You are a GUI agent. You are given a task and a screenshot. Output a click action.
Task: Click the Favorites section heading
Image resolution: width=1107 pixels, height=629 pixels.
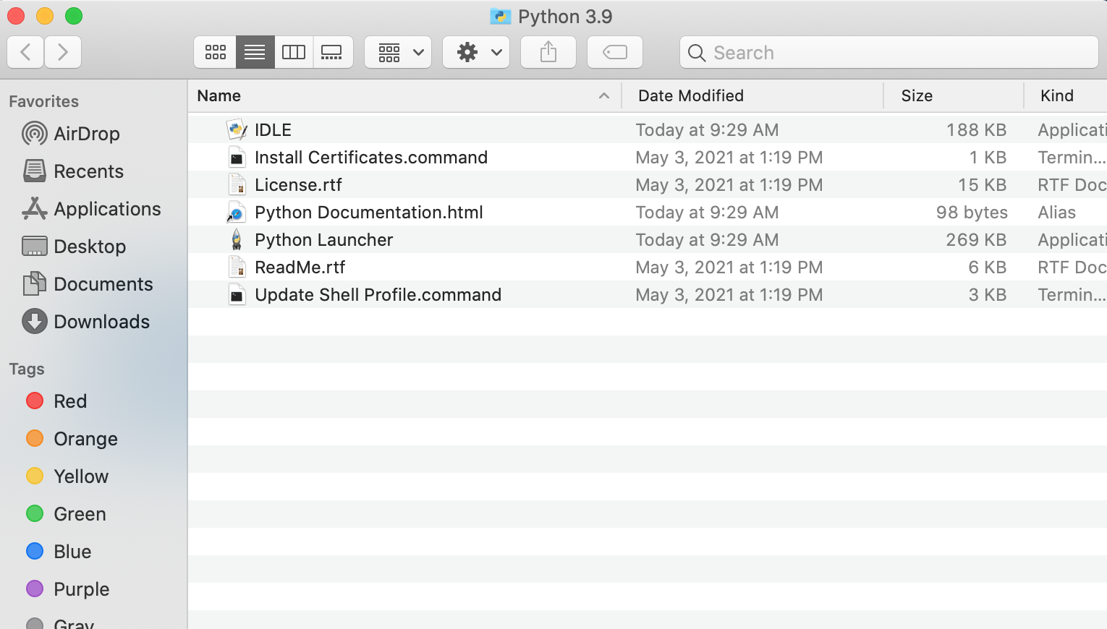(x=44, y=101)
